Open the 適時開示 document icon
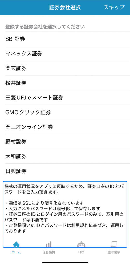The image size is (130, 266). [x=114, y=245]
